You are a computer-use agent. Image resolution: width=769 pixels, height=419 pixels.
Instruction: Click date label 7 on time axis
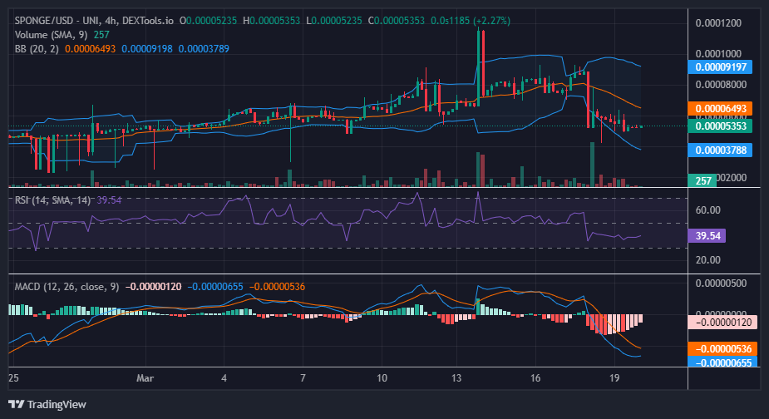[x=303, y=378]
